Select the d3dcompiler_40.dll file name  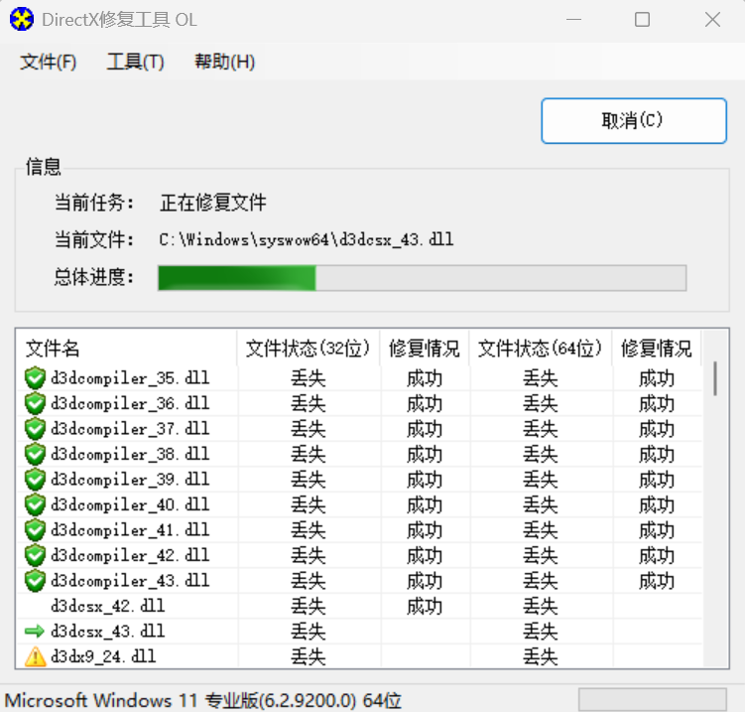point(130,505)
